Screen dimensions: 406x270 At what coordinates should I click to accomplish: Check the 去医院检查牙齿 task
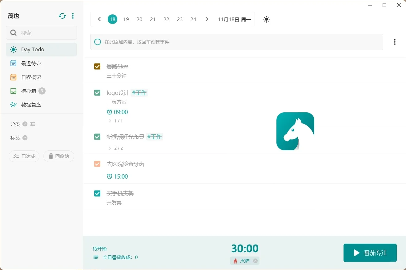97,164
